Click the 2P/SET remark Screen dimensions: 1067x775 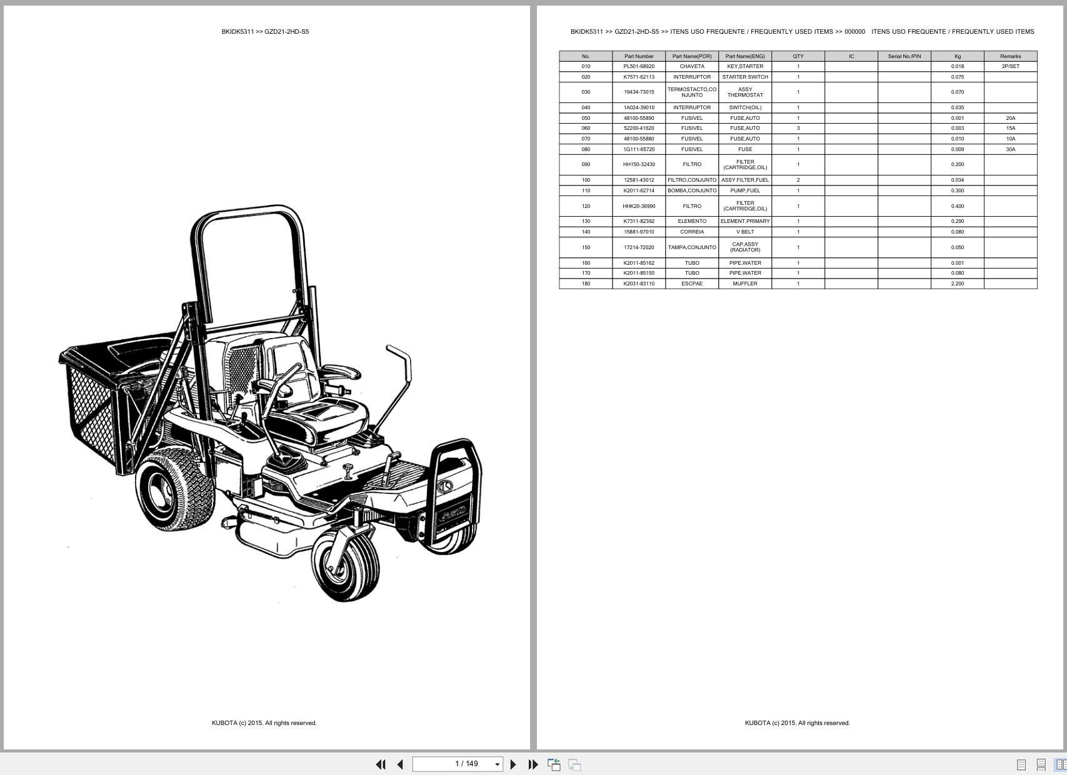(x=1011, y=66)
